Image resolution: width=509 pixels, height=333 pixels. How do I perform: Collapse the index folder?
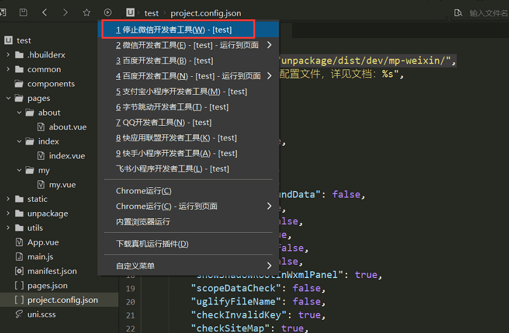point(19,141)
